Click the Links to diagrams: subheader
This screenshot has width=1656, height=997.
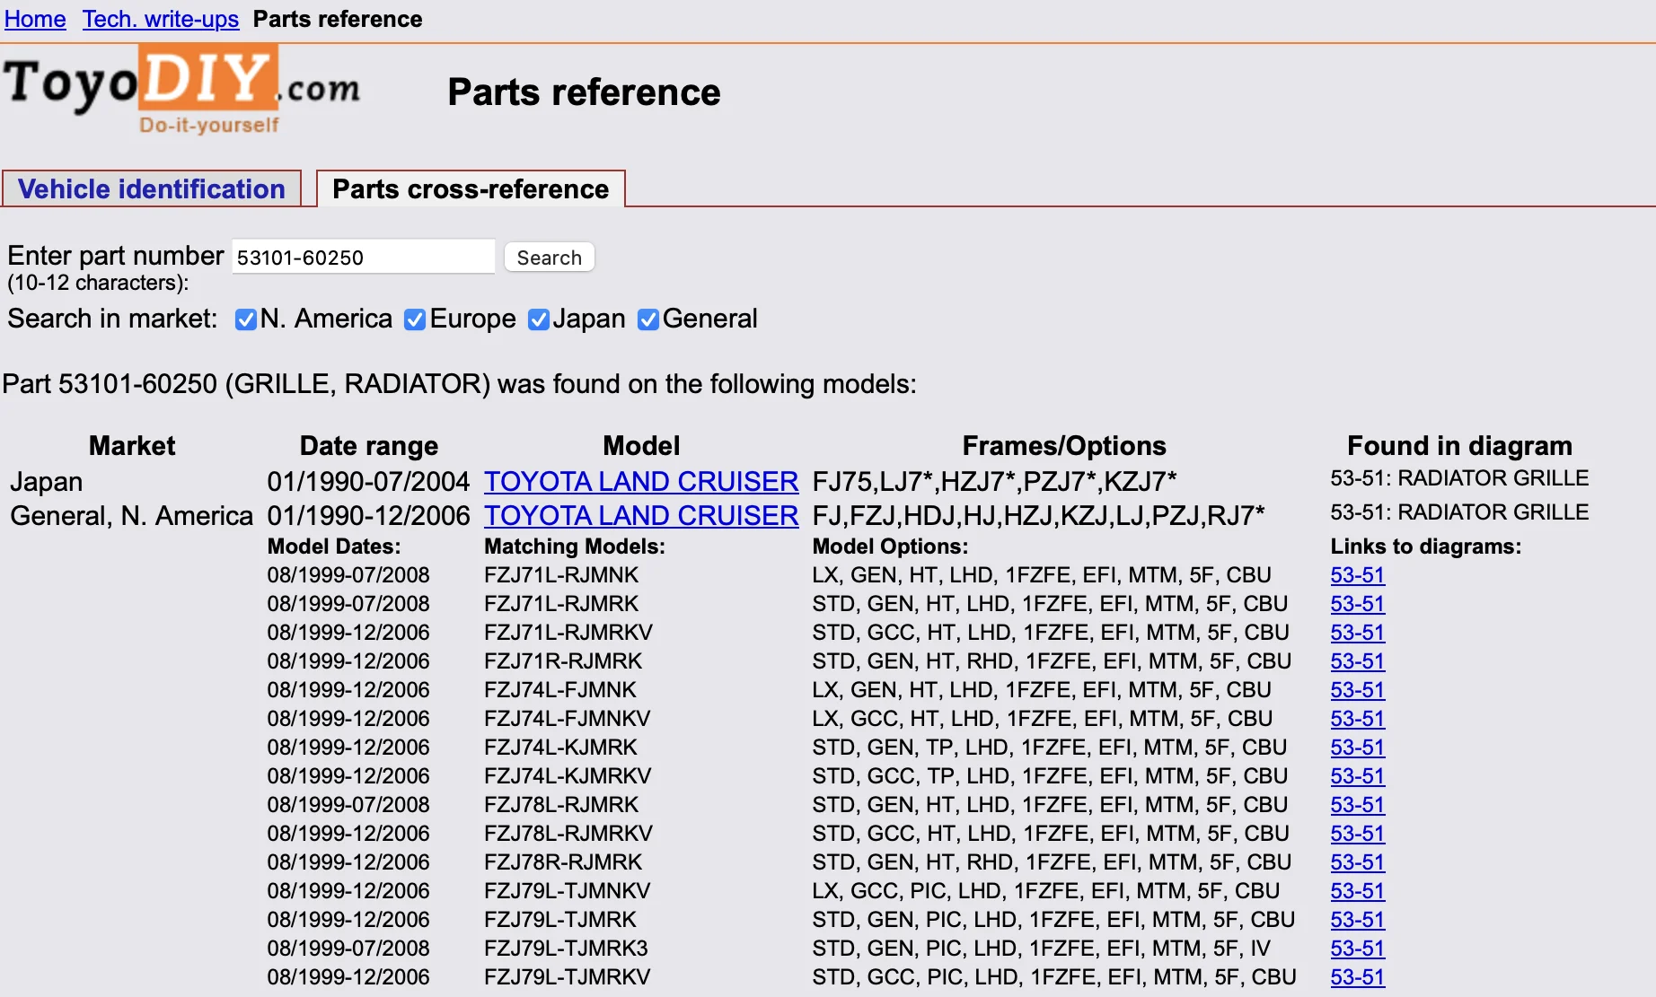click(1426, 547)
